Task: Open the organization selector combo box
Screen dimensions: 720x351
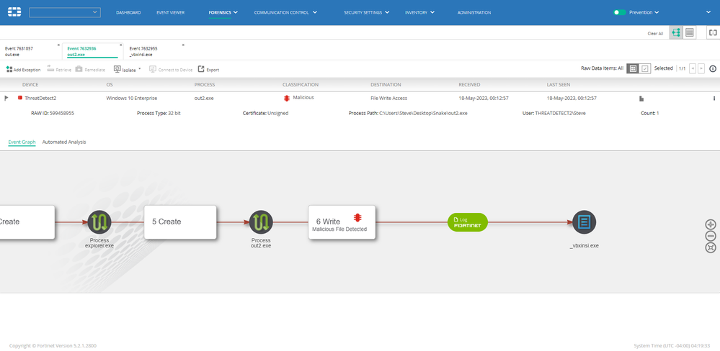Action: pos(65,12)
